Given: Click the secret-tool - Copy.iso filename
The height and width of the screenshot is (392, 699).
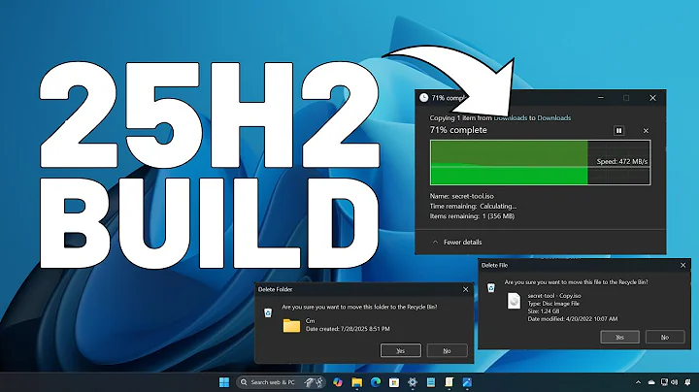Looking at the screenshot, I should pyautogui.click(x=554, y=295).
